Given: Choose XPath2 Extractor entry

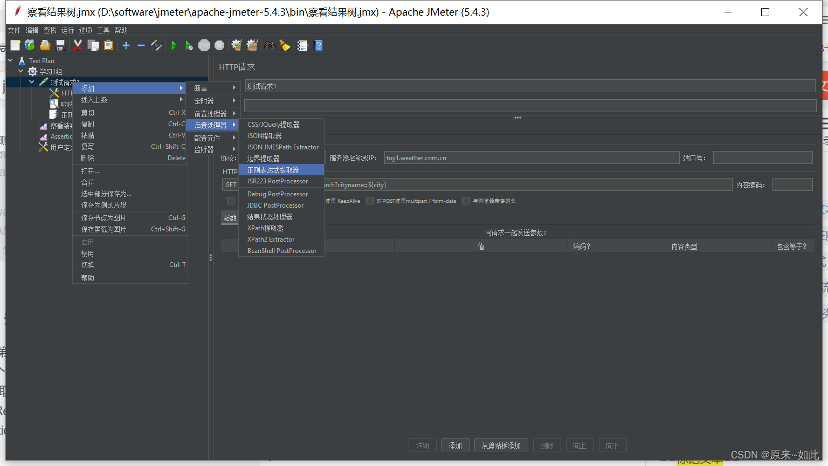Looking at the screenshot, I should [281, 239].
